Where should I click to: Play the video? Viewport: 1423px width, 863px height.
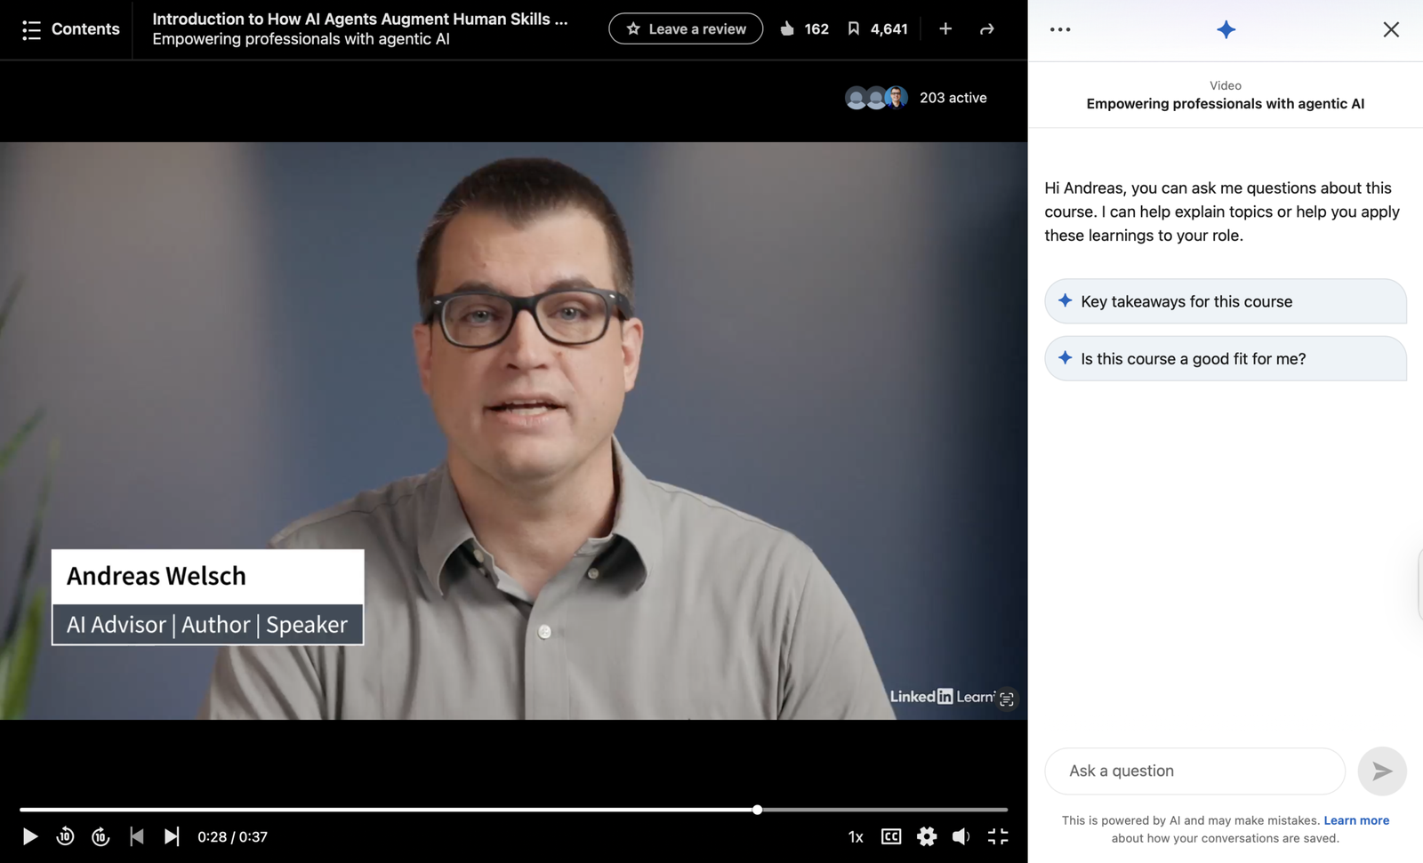point(29,836)
